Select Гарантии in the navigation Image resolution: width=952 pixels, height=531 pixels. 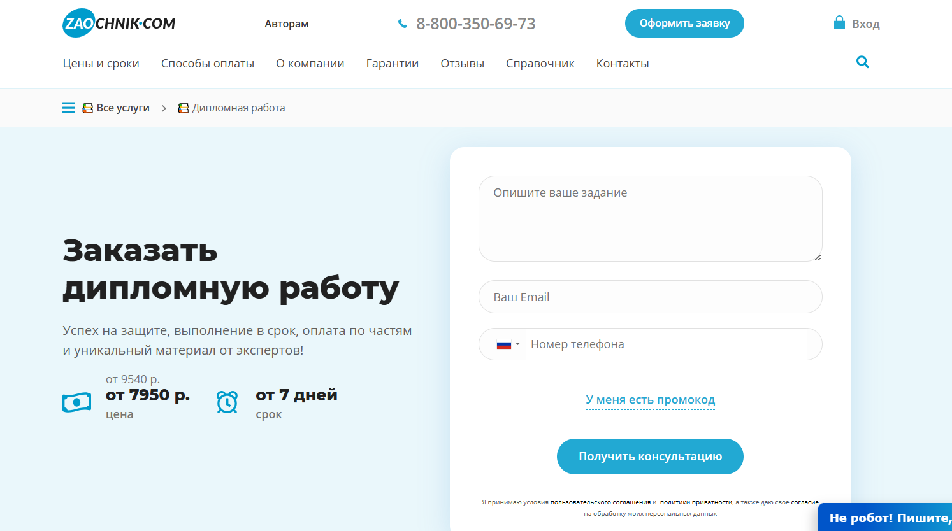[x=392, y=63]
